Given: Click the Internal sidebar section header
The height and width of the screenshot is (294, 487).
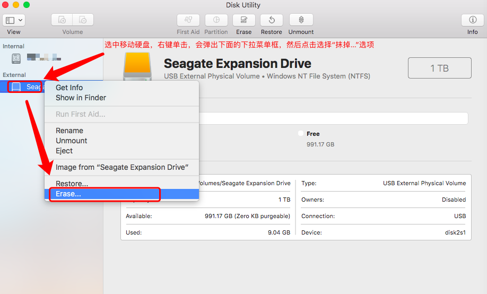Looking at the screenshot, I should (13, 46).
